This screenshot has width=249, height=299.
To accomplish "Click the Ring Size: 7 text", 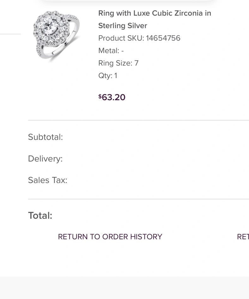I will coord(118,63).
